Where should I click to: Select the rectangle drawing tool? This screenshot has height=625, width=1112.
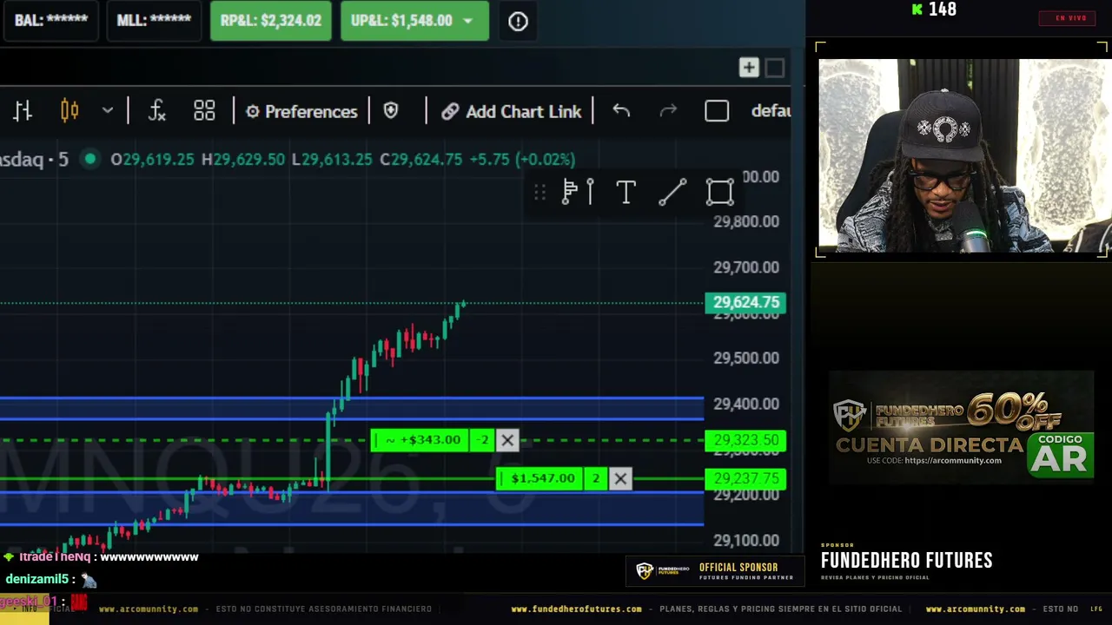click(x=719, y=193)
